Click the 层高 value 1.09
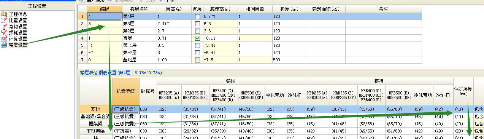Screen dimensions: 484x139 pos(174,60)
